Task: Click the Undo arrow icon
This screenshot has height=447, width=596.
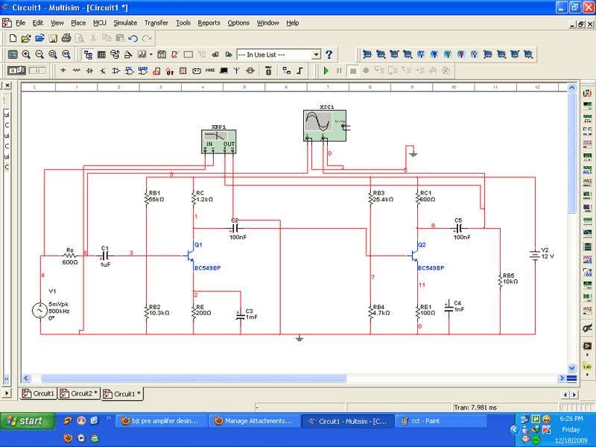Action: [133, 38]
